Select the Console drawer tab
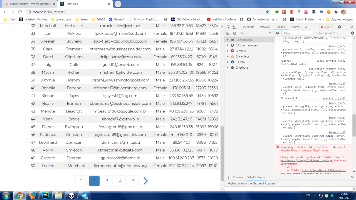The height and width of the screenshot is (200, 356). click(238, 177)
